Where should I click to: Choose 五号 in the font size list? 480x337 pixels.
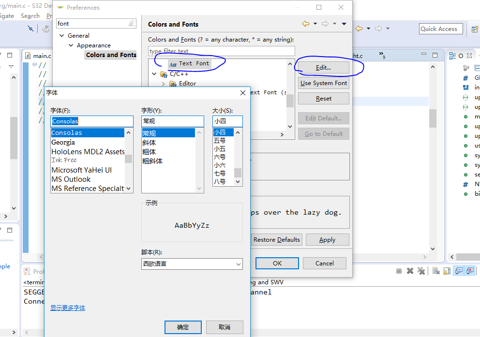tap(225, 140)
